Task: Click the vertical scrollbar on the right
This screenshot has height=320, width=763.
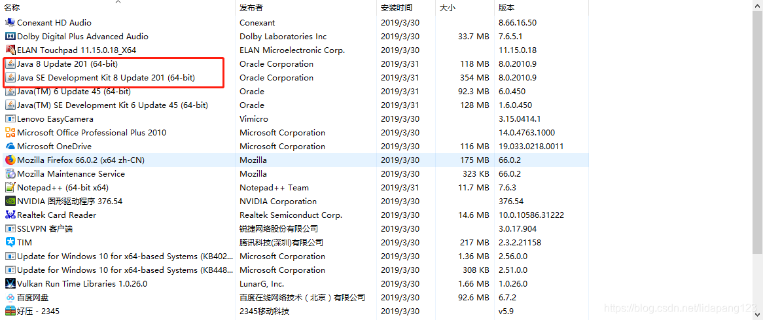Action: 756,132
